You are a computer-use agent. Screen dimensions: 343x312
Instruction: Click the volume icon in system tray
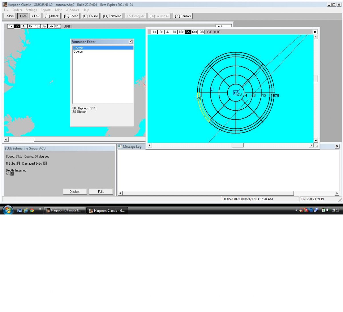[328, 210]
